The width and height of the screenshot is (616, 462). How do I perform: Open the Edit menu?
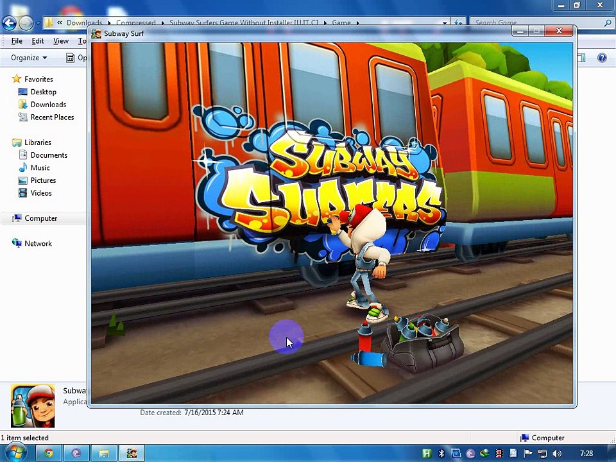38,41
